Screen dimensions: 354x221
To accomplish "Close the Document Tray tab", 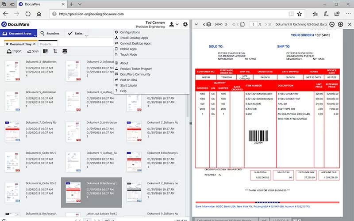I will click(35, 44).
